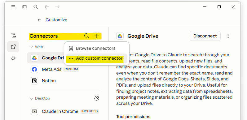Collapse the Desktop section
This screenshot has width=247, height=120.
[x=40, y=98]
